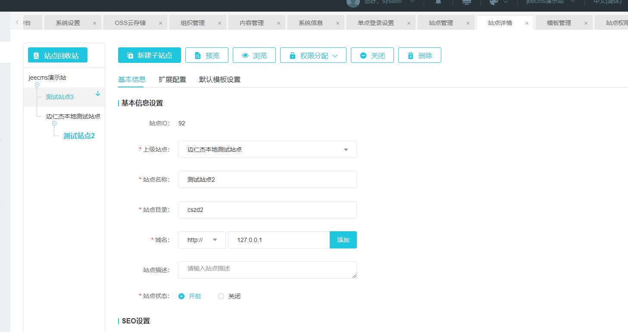
Task: Click the system user avatar
Action: pos(353,3)
